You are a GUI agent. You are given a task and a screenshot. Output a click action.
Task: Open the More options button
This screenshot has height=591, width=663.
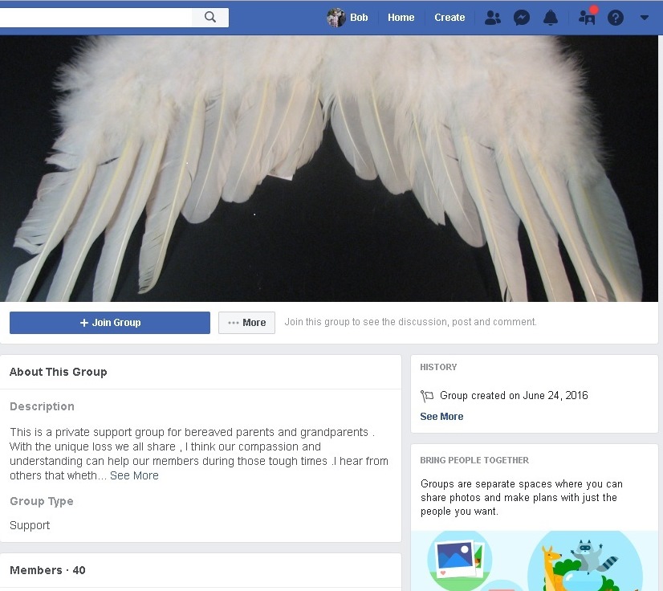246,323
